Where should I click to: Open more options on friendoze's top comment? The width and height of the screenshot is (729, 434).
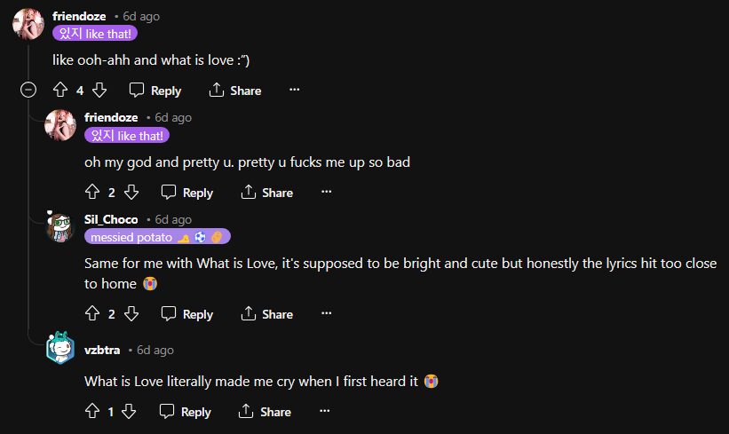(x=295, y=90)
